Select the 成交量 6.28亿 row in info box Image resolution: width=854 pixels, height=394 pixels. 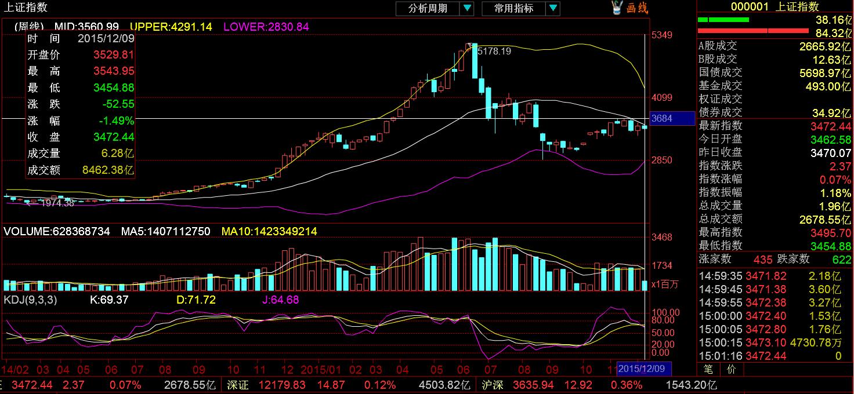tap(81, 154)
